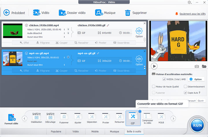208x137 pixels.
Task: Open codec Option for chicken video
Action: tap(139, 32)
